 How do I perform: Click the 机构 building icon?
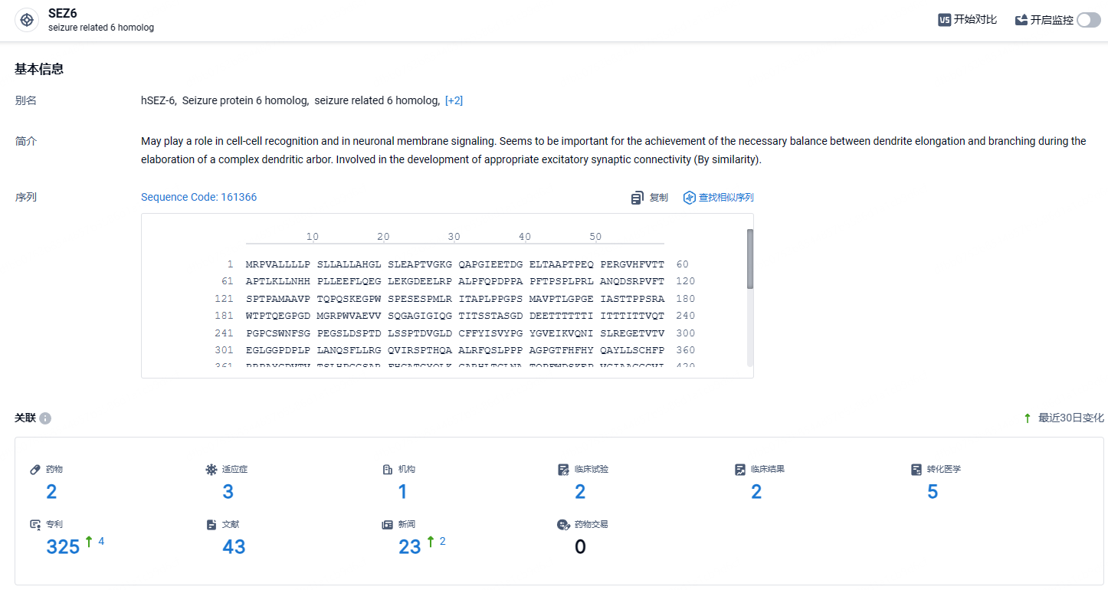pos(388,469)
